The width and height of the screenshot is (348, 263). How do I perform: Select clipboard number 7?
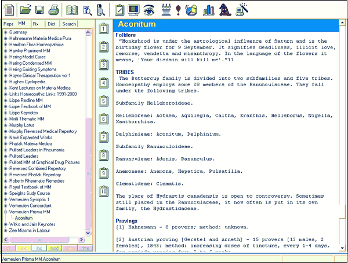104,137
